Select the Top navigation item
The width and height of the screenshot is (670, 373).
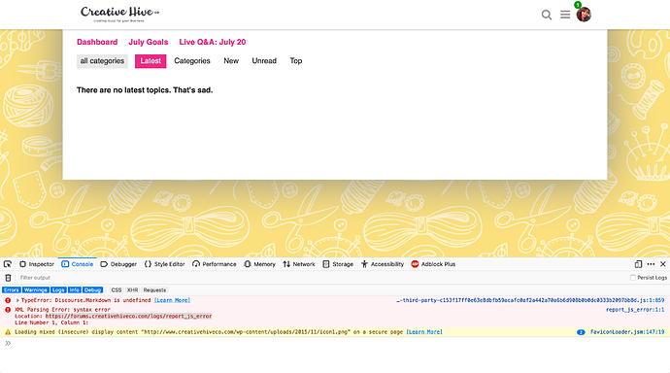296,61
